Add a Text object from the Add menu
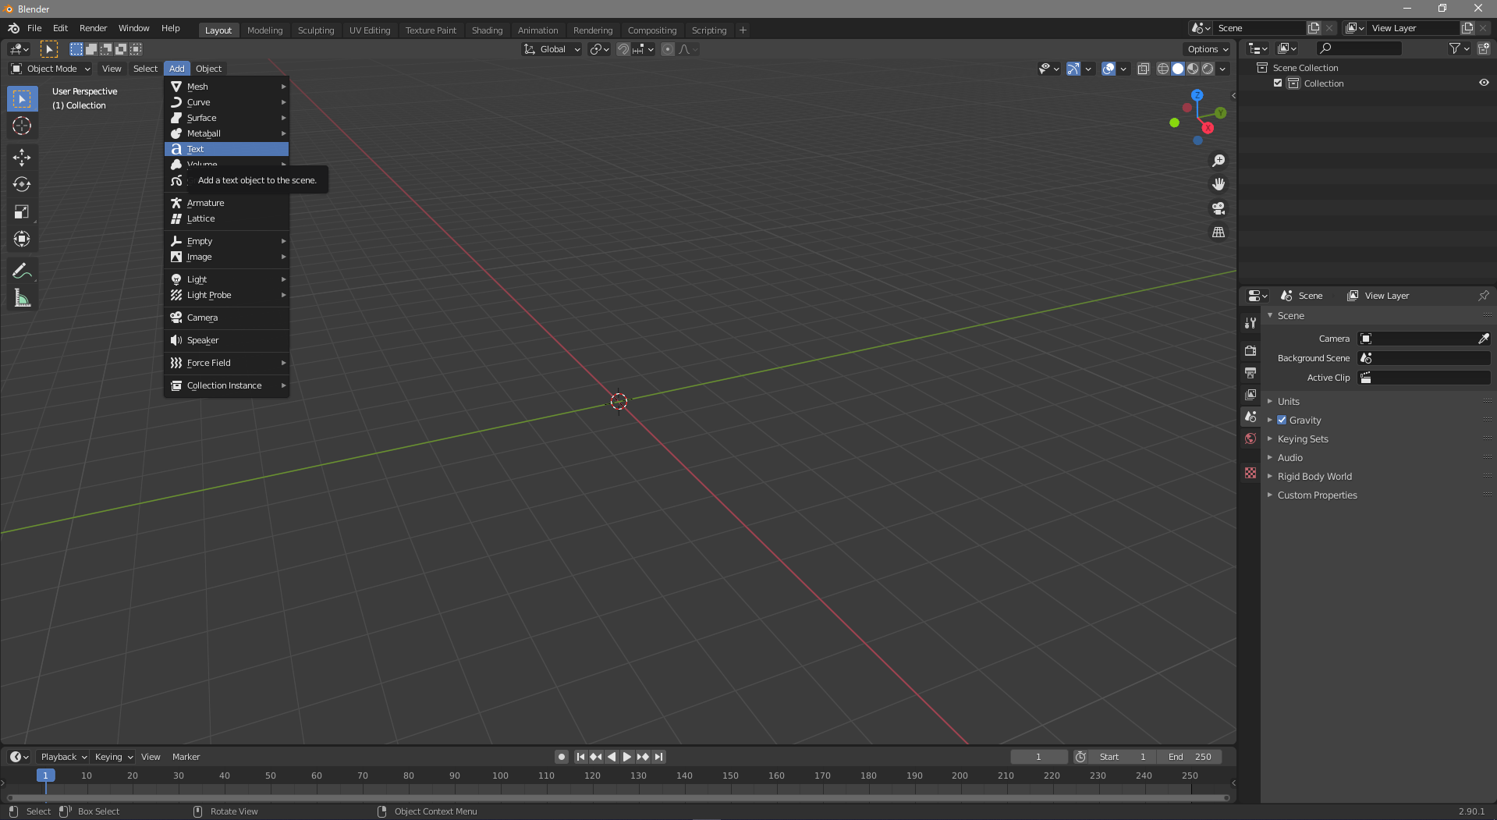Screen dimensions: 1497x820 226,148
